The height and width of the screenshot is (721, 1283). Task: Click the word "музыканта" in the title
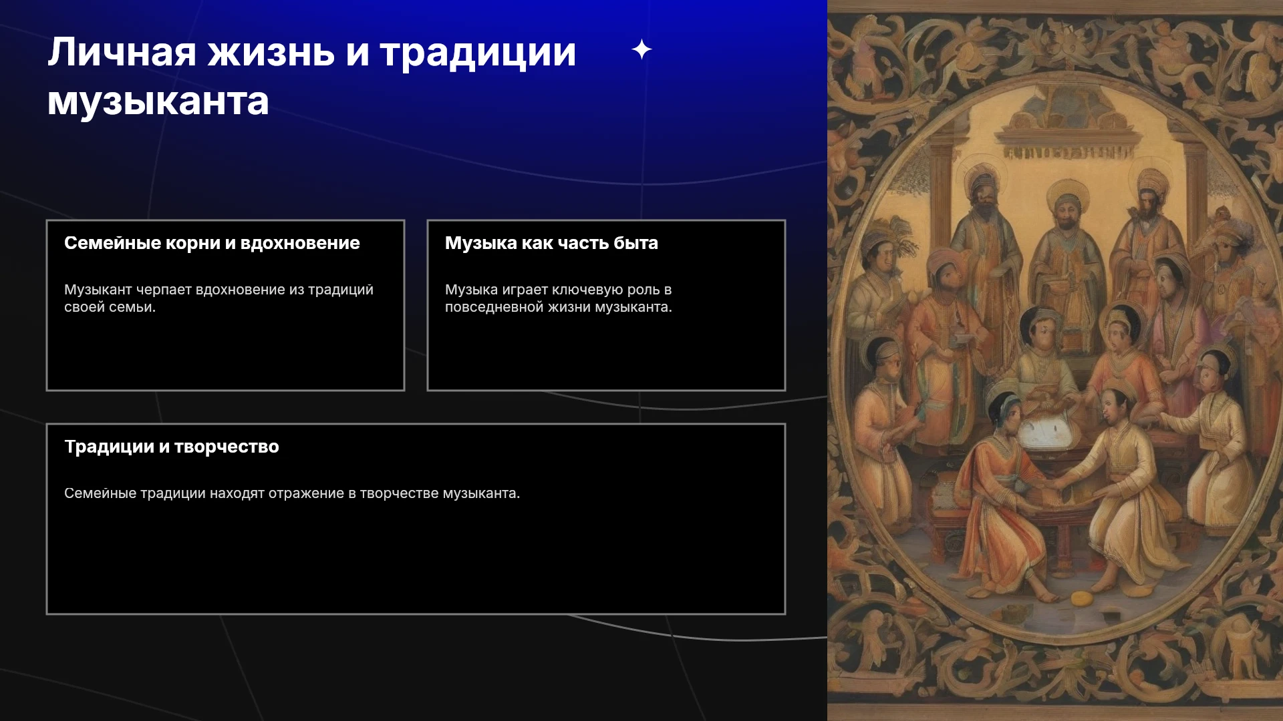[158, 101]
